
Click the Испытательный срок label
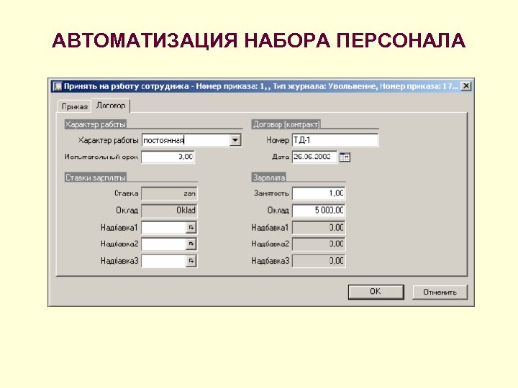click(x=101, y=157)
